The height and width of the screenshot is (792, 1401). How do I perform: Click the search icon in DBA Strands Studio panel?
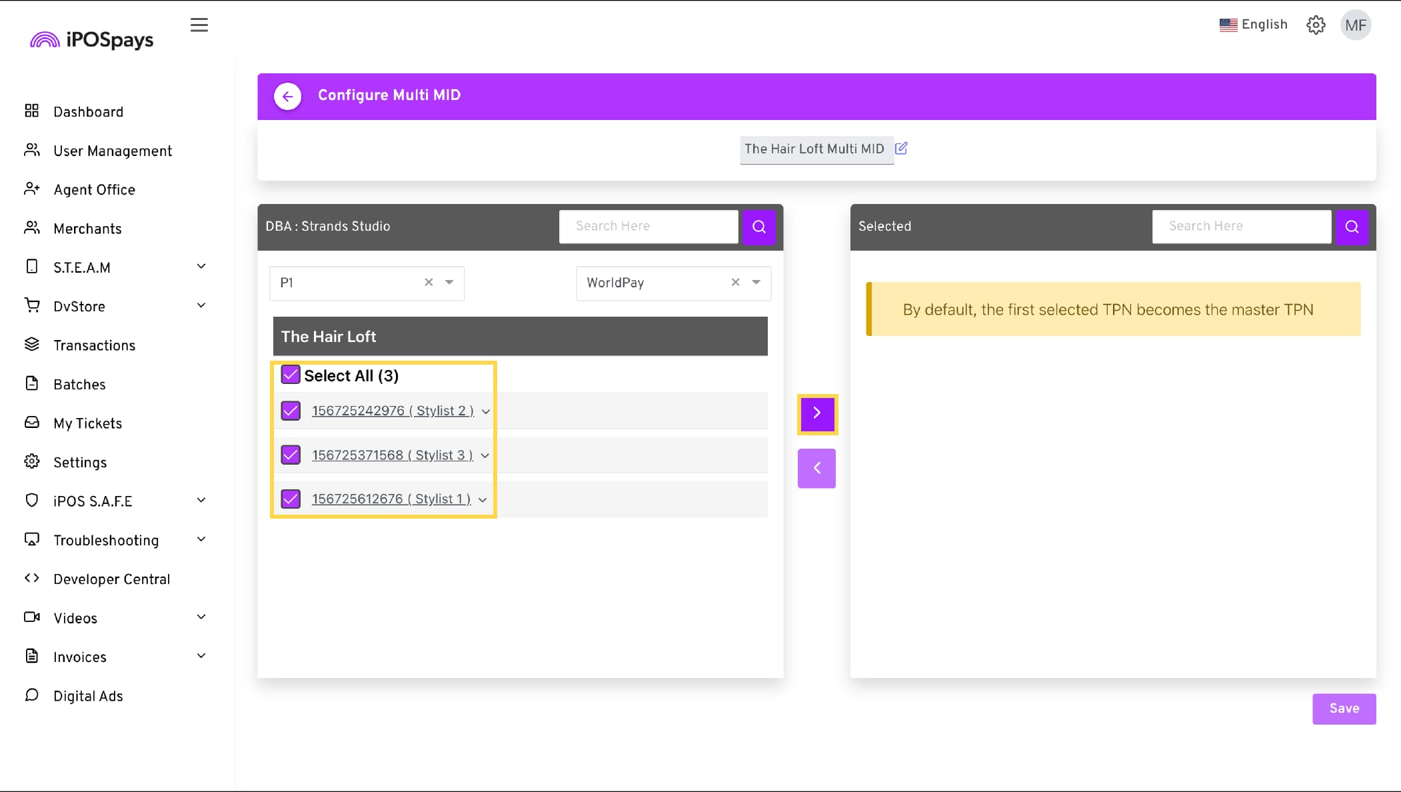pyautogui.click(x=758, y=227)
